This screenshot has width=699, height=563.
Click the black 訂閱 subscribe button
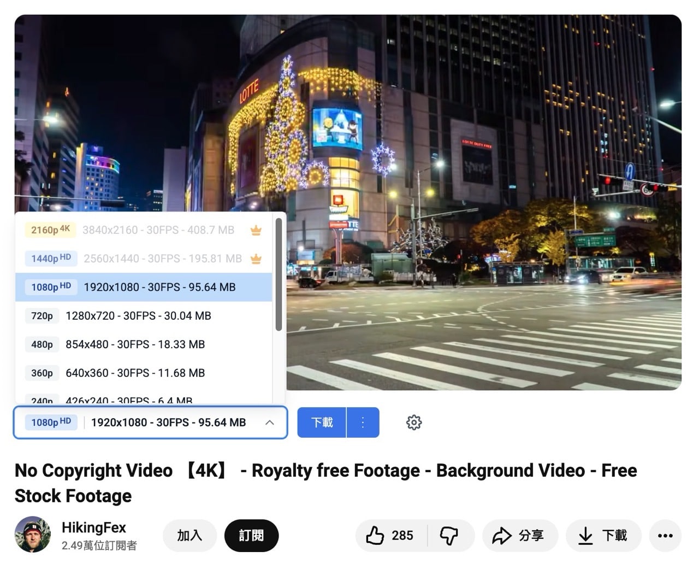pyautogui.click(x=251, y=536)
